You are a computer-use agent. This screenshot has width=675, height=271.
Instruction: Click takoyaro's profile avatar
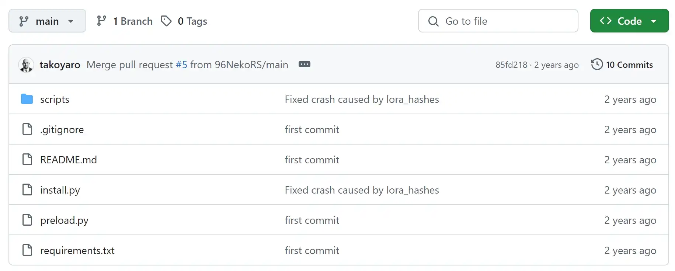(x=26, y=65)
